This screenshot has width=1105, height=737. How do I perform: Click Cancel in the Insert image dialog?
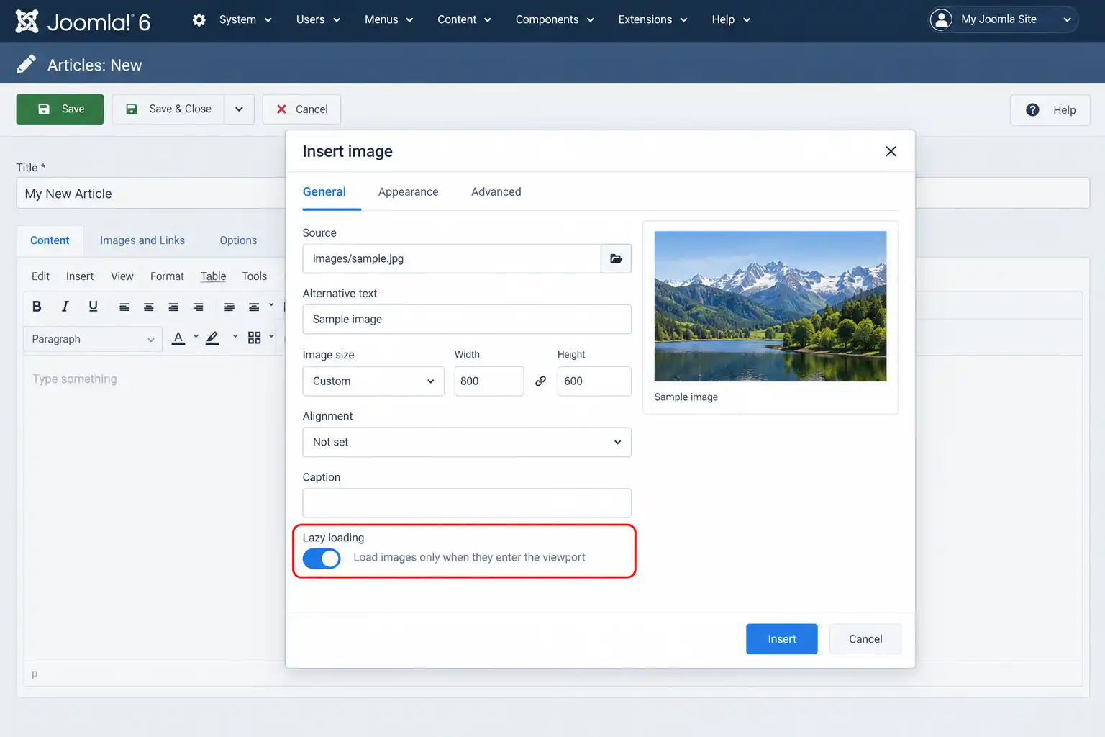865,639
